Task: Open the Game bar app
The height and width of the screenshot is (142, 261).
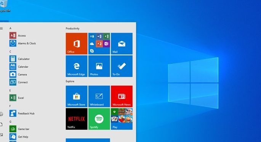Action: click(19, 129)
